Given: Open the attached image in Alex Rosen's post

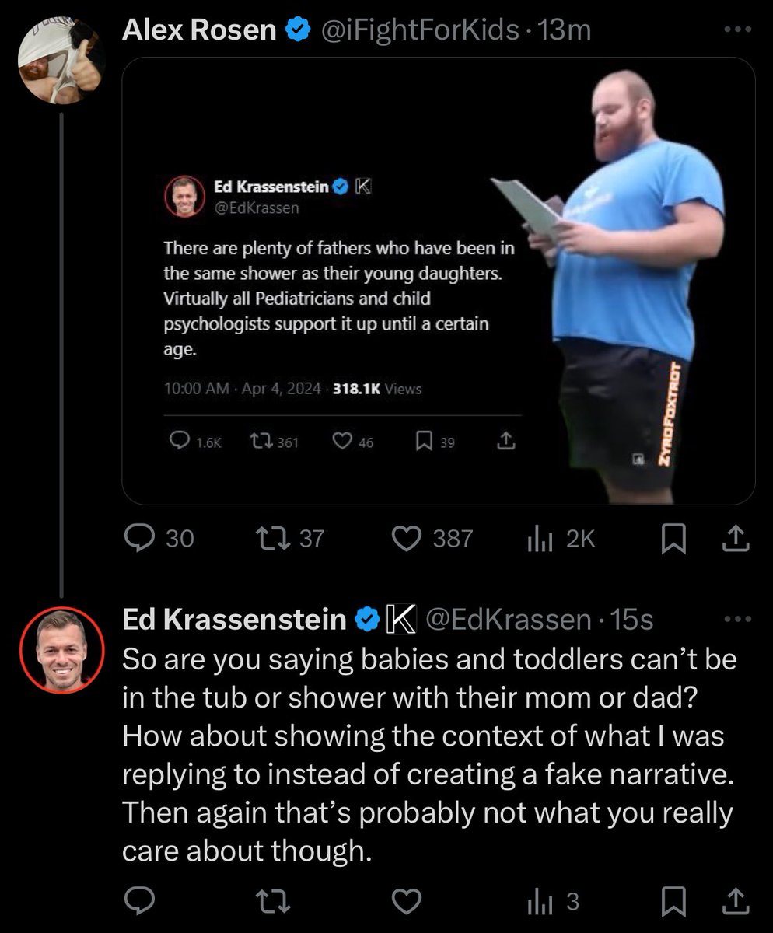Looking at the screenshot, I should coord(439,281).
